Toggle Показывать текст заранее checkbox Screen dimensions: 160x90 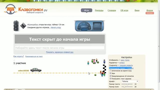pyautogui.click(x=110, y=79)
